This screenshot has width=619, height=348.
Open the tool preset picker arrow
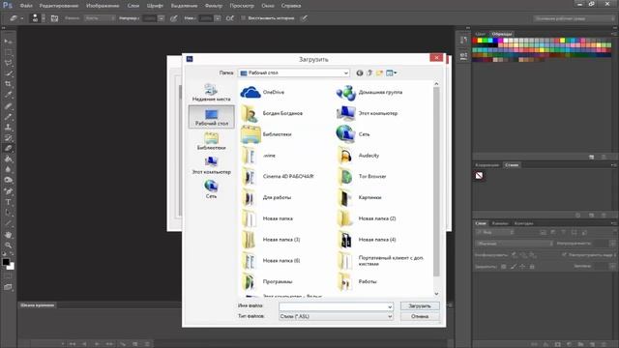pos(21,18)
